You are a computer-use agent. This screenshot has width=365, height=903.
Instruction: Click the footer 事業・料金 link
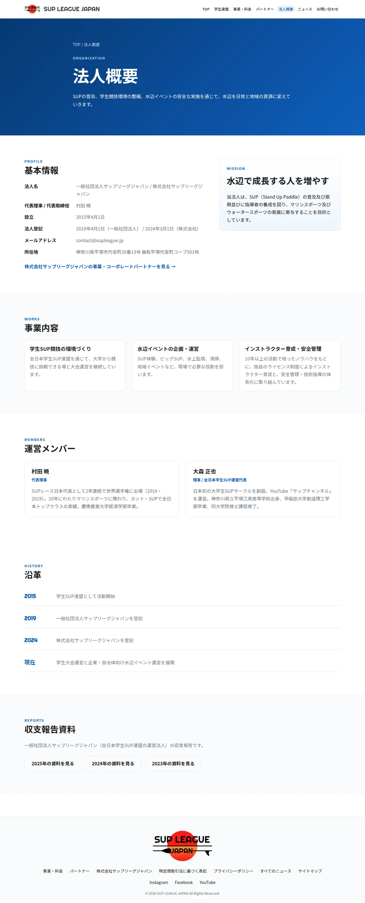point(53,871)
